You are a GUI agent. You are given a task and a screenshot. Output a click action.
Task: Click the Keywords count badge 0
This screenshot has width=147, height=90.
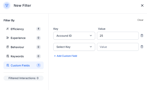[38, 56]
